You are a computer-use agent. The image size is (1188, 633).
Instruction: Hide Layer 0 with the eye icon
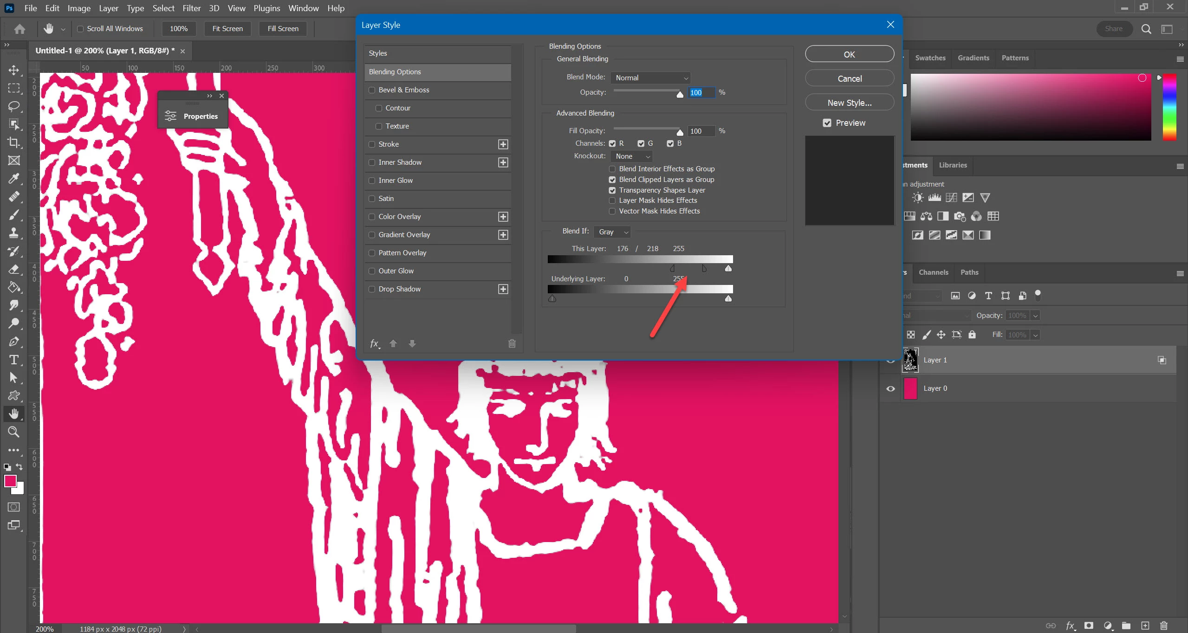coord(890,388)
